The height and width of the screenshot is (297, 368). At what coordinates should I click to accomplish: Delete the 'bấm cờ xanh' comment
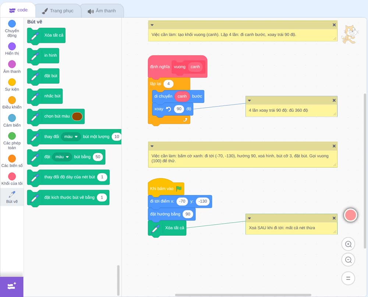(334, 146)
